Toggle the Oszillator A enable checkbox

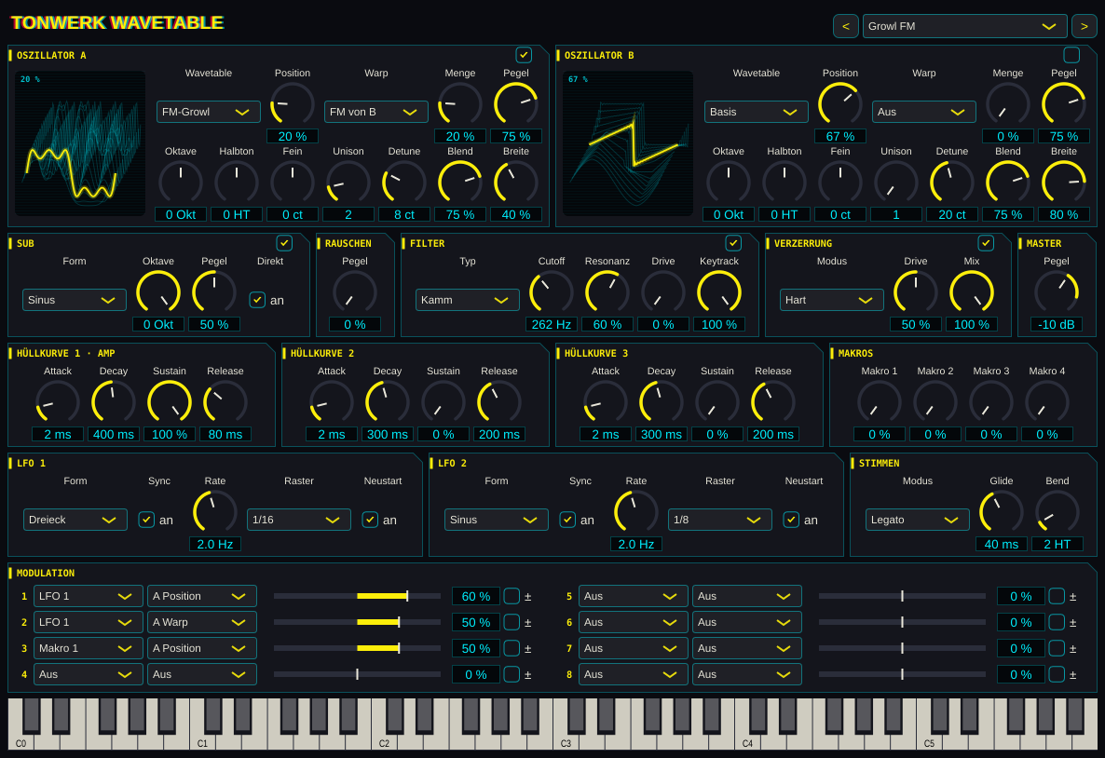(x=524, y=55)
